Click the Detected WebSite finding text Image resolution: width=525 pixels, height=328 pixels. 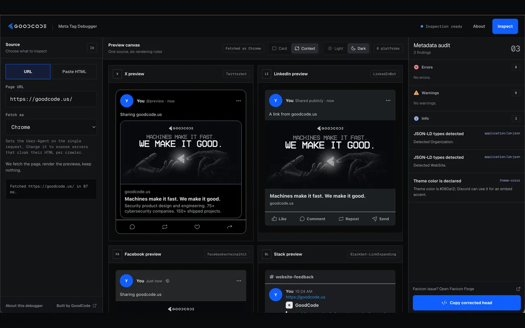coord(429,165)
